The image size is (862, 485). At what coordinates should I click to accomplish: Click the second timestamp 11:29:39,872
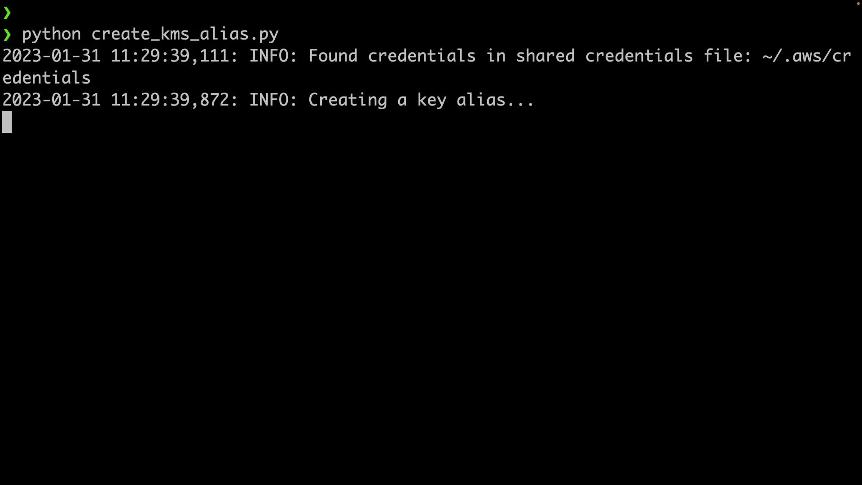174,100
